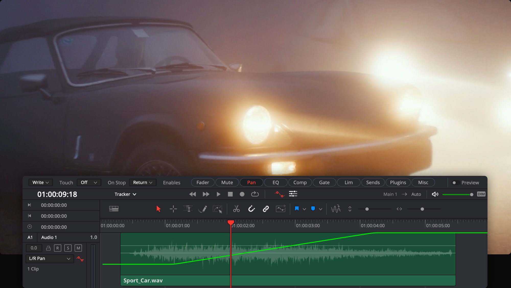The image size is (511, 288).
Task: Toggle the snapping magnet icon
Action: point(251,209)
